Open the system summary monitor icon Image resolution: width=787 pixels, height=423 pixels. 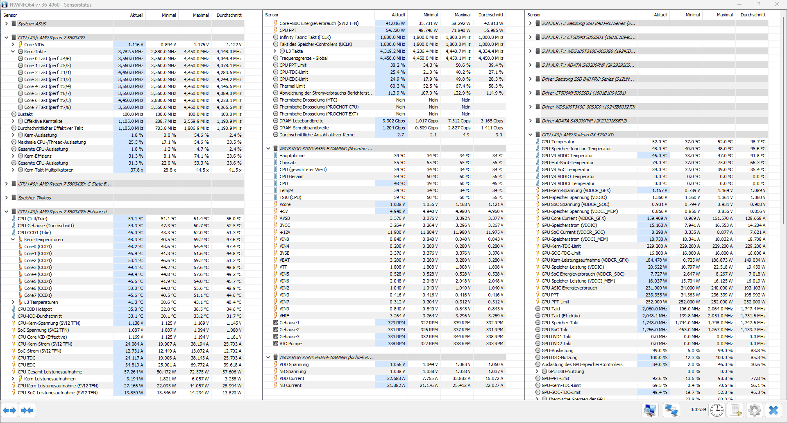[x=650, y=410]
